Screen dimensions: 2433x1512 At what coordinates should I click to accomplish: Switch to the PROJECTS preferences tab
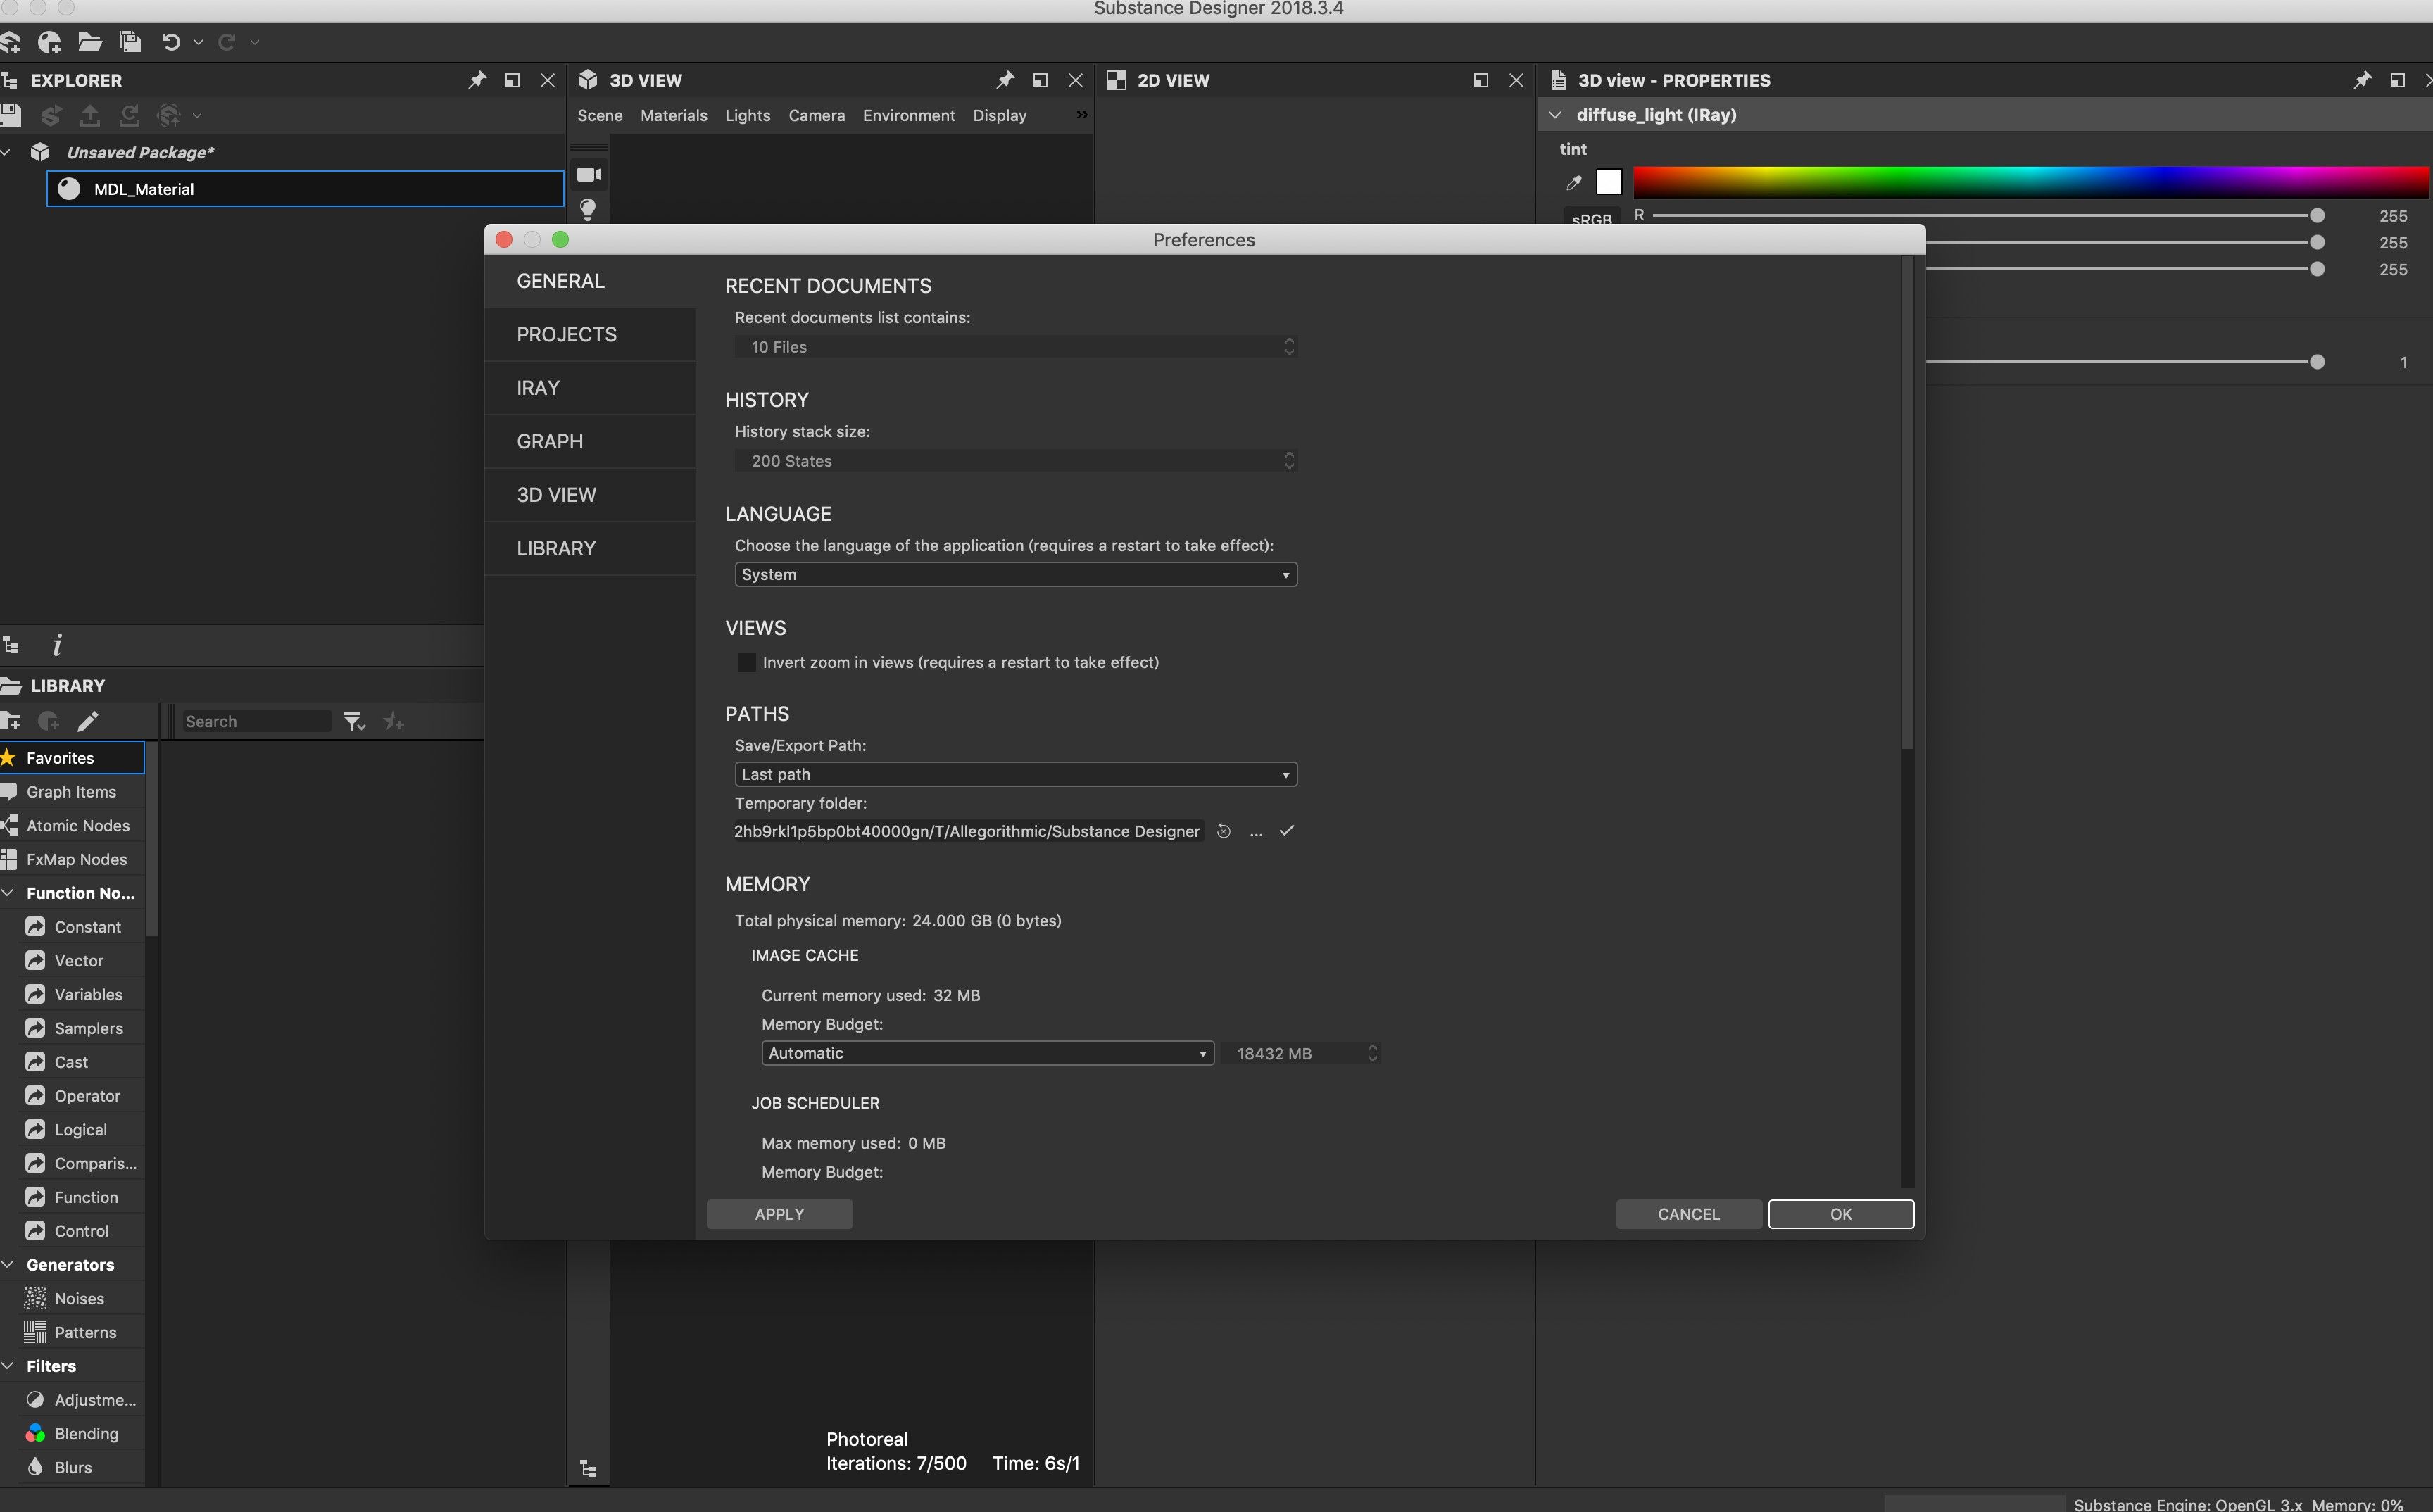tap(590, 335)
